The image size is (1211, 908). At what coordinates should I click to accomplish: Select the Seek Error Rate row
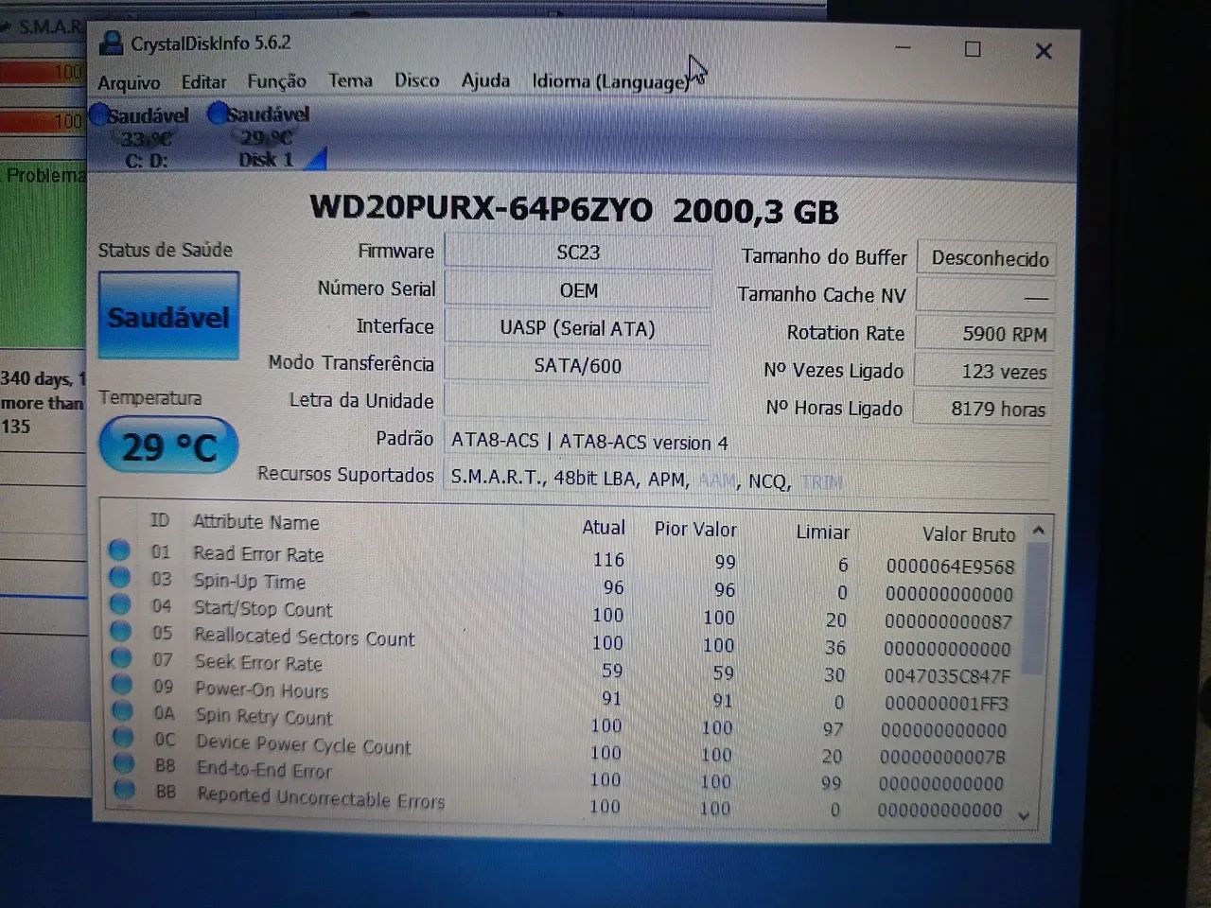[x=563, y=667]
